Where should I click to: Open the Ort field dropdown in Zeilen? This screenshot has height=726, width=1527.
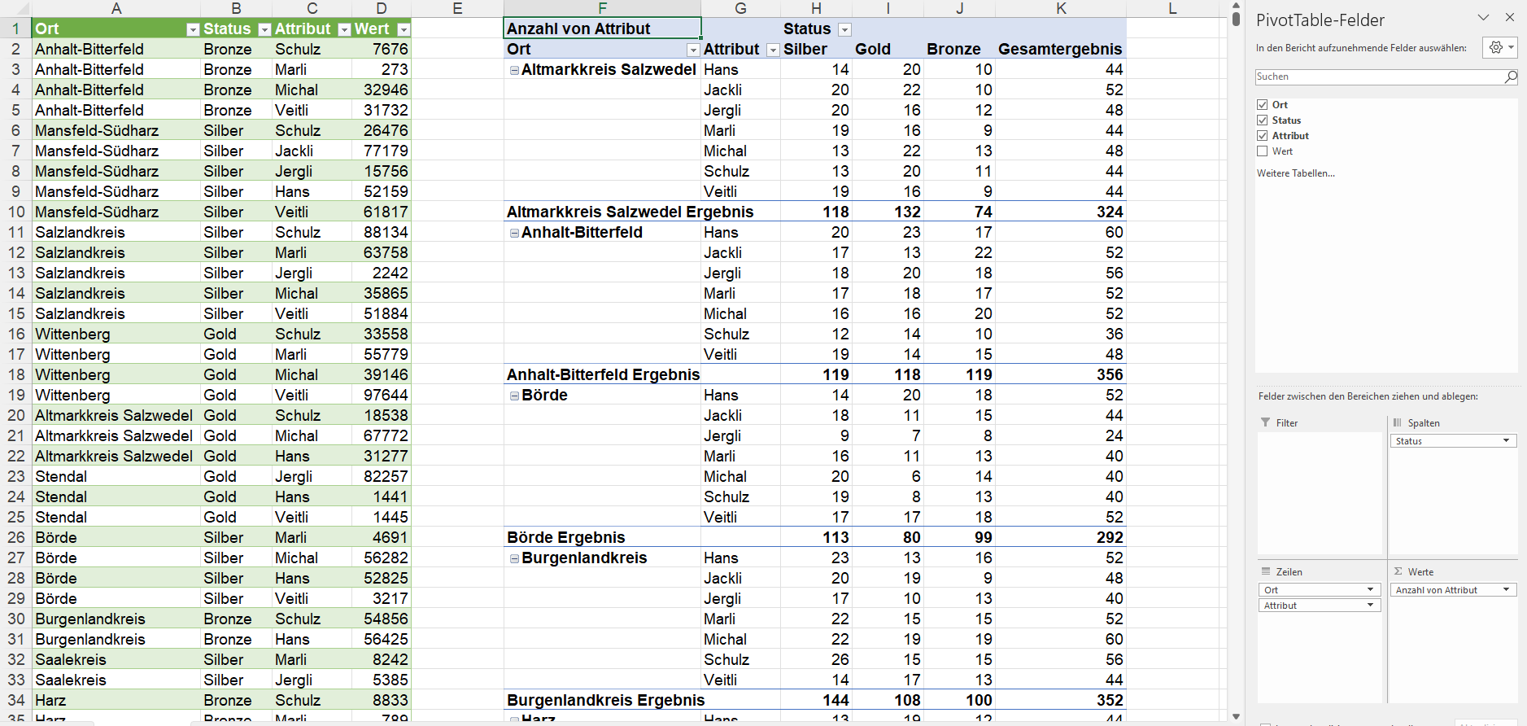click(1370, 590)
